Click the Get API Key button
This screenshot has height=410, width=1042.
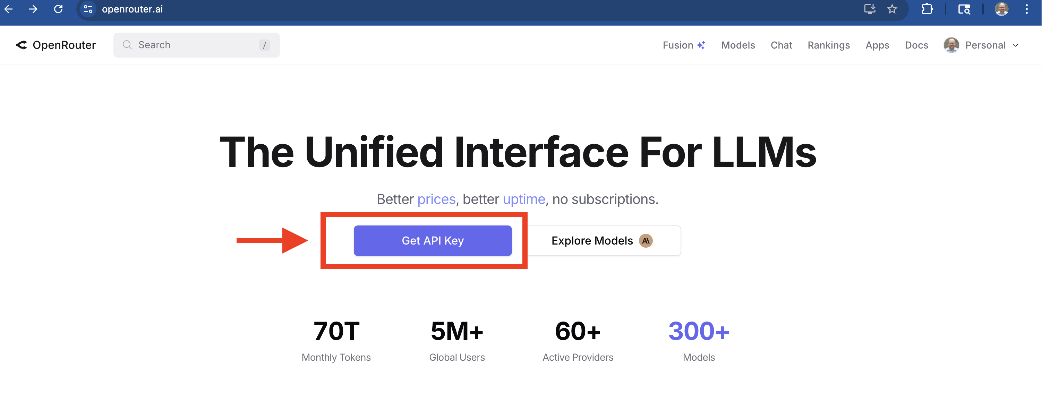[433, 241]
